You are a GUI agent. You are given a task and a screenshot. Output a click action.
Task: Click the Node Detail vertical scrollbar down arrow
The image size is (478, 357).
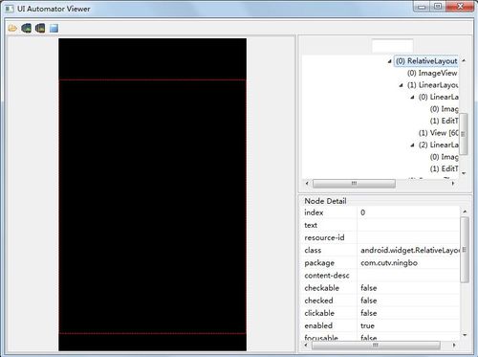pyautogui.click(x=465, y=335)
